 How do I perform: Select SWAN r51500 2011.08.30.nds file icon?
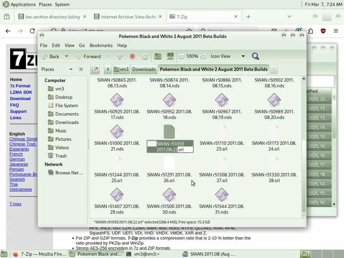tap(169, 195)
